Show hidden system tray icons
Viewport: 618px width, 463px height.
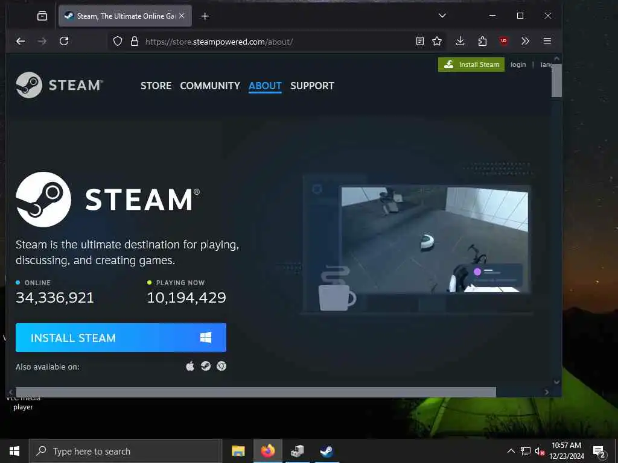pyautogui.click(x=511, y=451)
